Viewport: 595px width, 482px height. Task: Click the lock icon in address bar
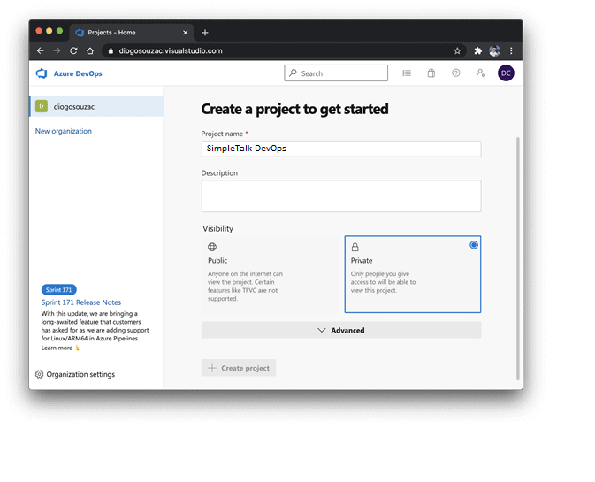point(111,51)
